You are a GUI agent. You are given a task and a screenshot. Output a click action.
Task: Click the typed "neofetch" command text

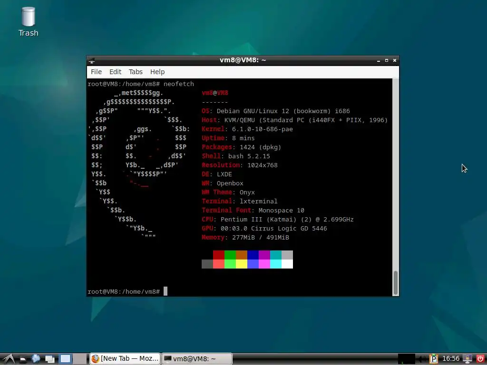point(179,84)
